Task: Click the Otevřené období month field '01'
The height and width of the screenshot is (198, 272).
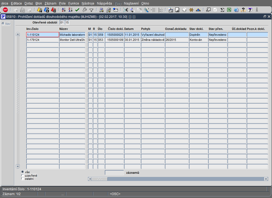Action: coord(62,22)
